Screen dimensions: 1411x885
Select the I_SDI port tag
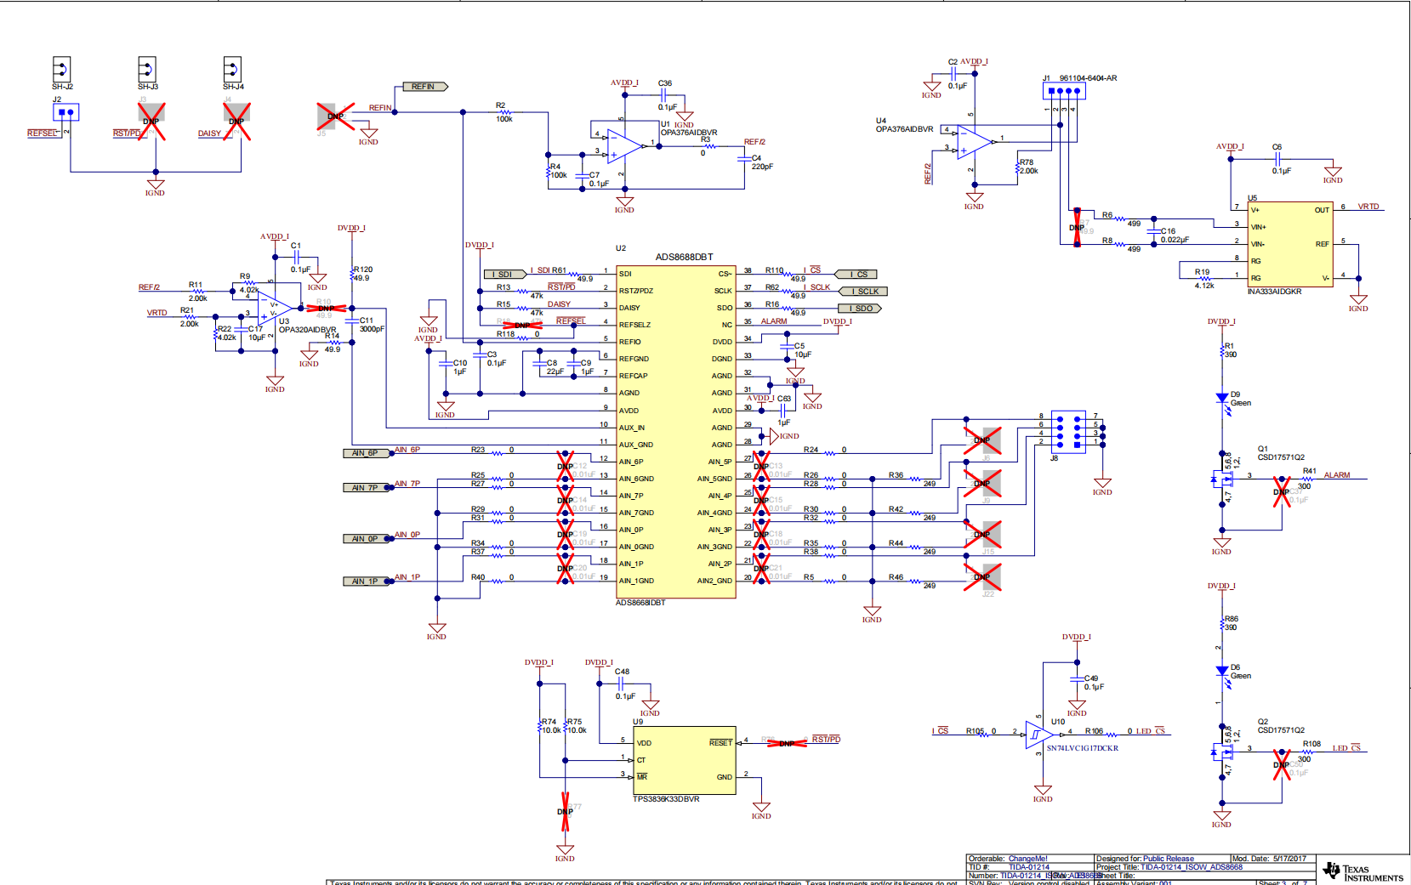504,275
